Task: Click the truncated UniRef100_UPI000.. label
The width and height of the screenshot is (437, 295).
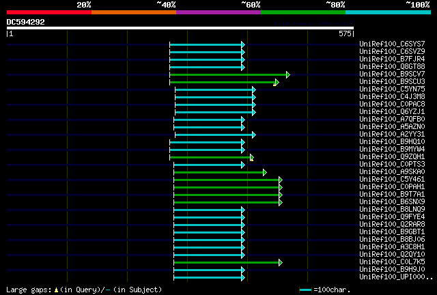Action: [x=396, y=277]
